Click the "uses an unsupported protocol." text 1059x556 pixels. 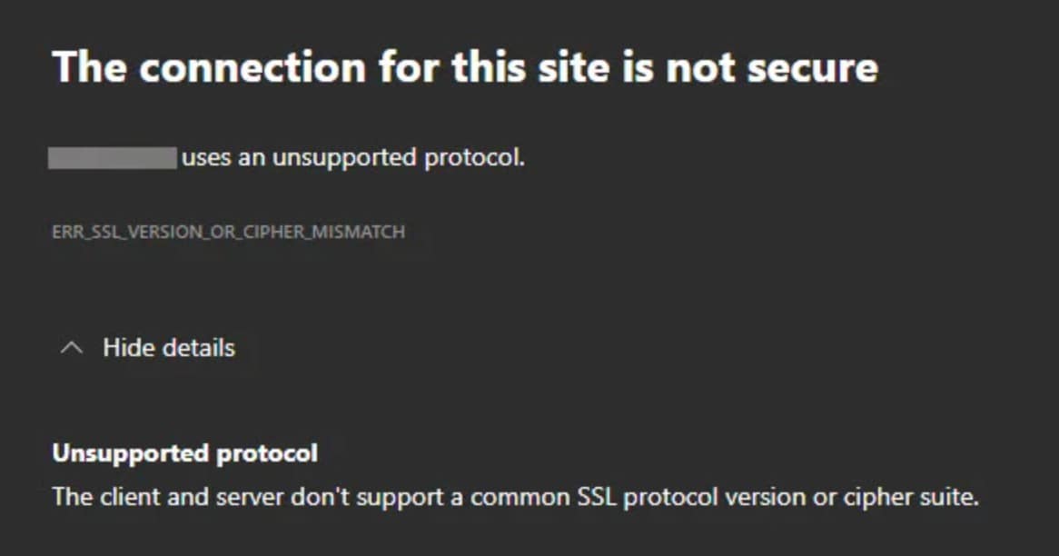coord(353,158)
